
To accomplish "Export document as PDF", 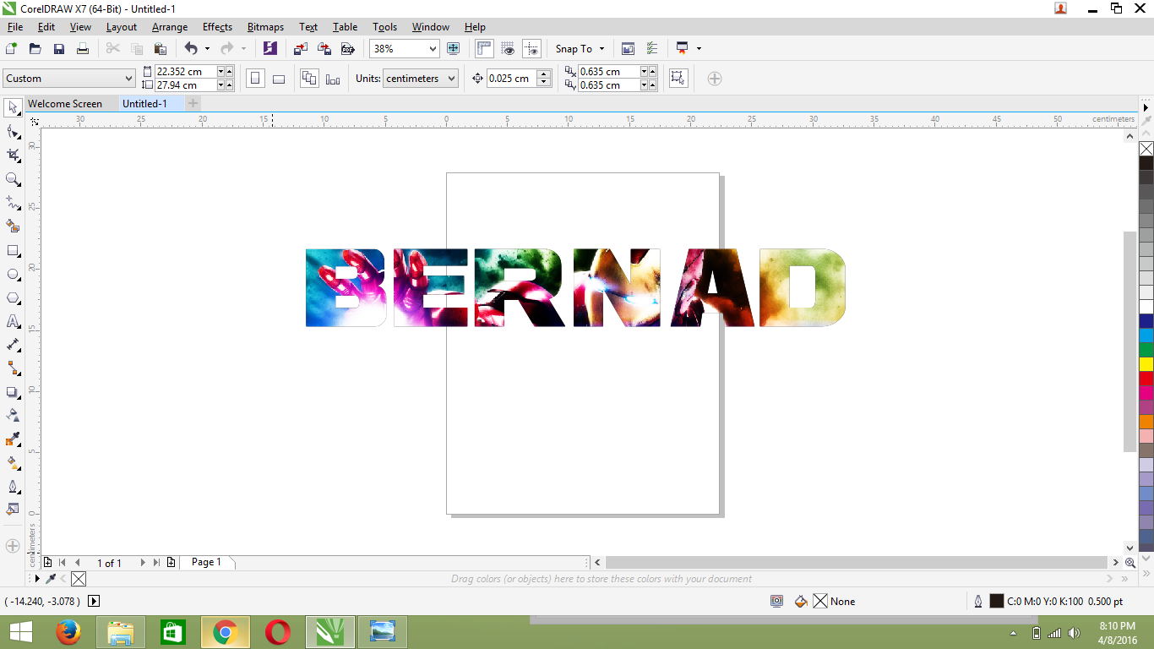I will click(x=348, y=48).
